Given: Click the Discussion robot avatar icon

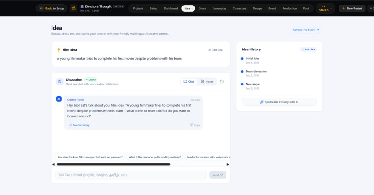Looking at the screenshot, I should (60, 81).
